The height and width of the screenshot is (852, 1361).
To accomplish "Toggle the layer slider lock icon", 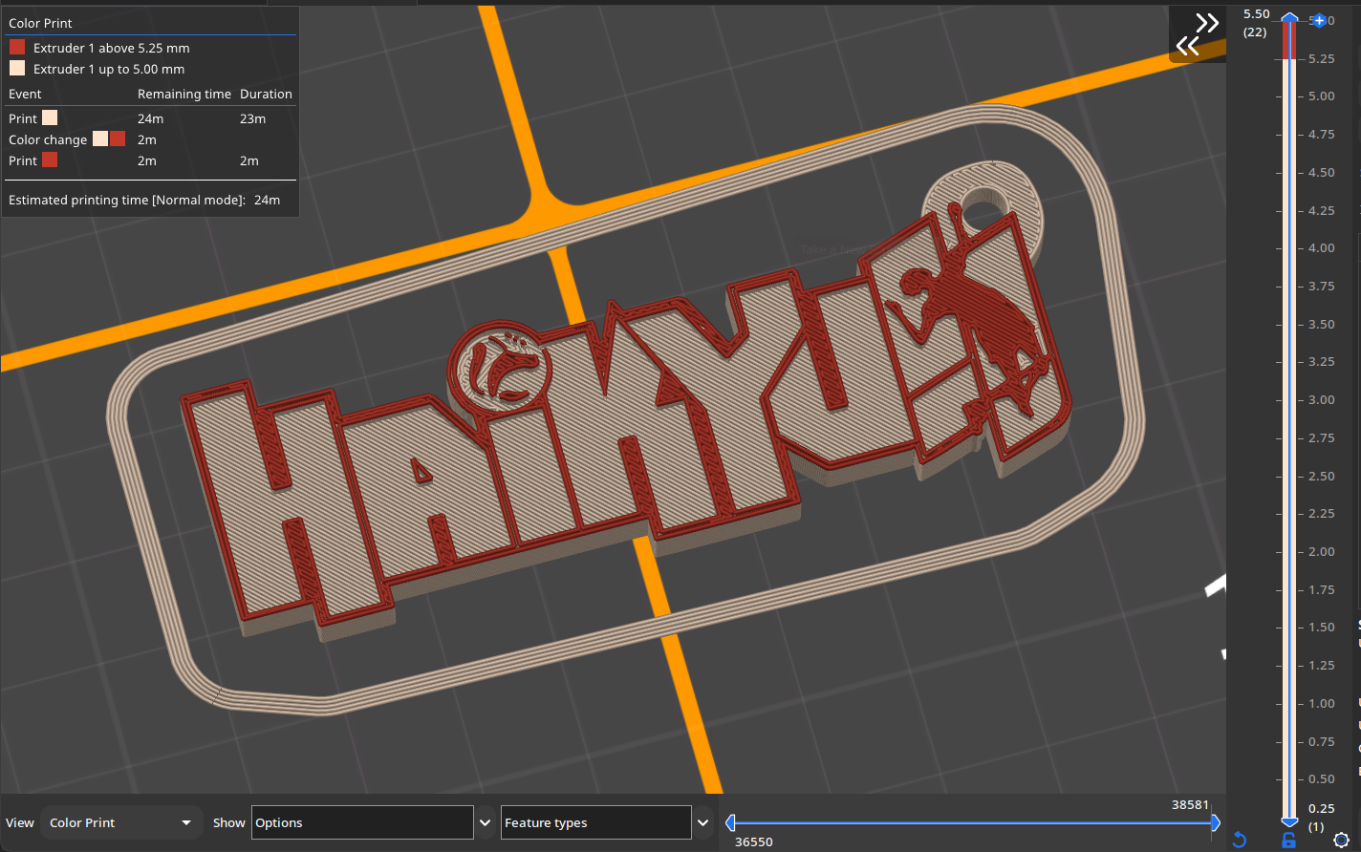I will (1289, 841).
